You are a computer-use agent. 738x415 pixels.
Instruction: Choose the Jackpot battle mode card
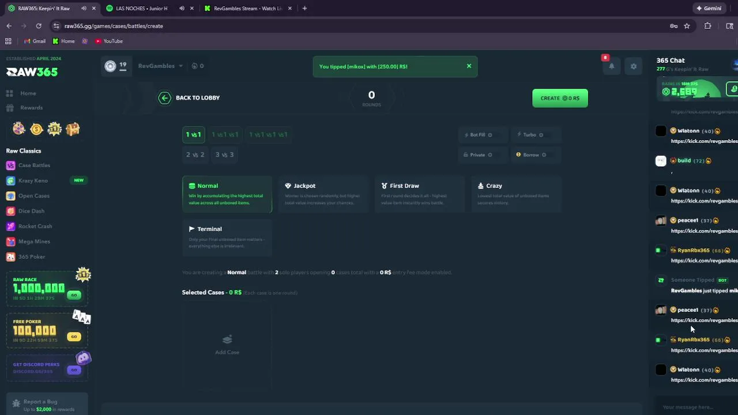(x=323, y=194)
